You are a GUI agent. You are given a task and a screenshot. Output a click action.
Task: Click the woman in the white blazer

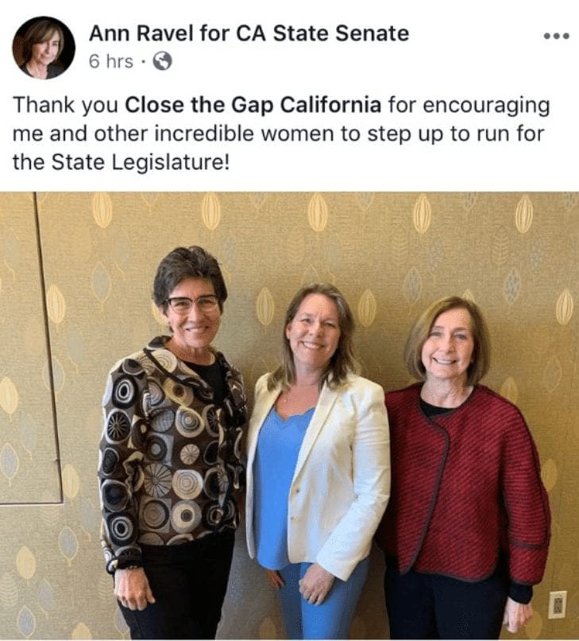pos(318,461)
